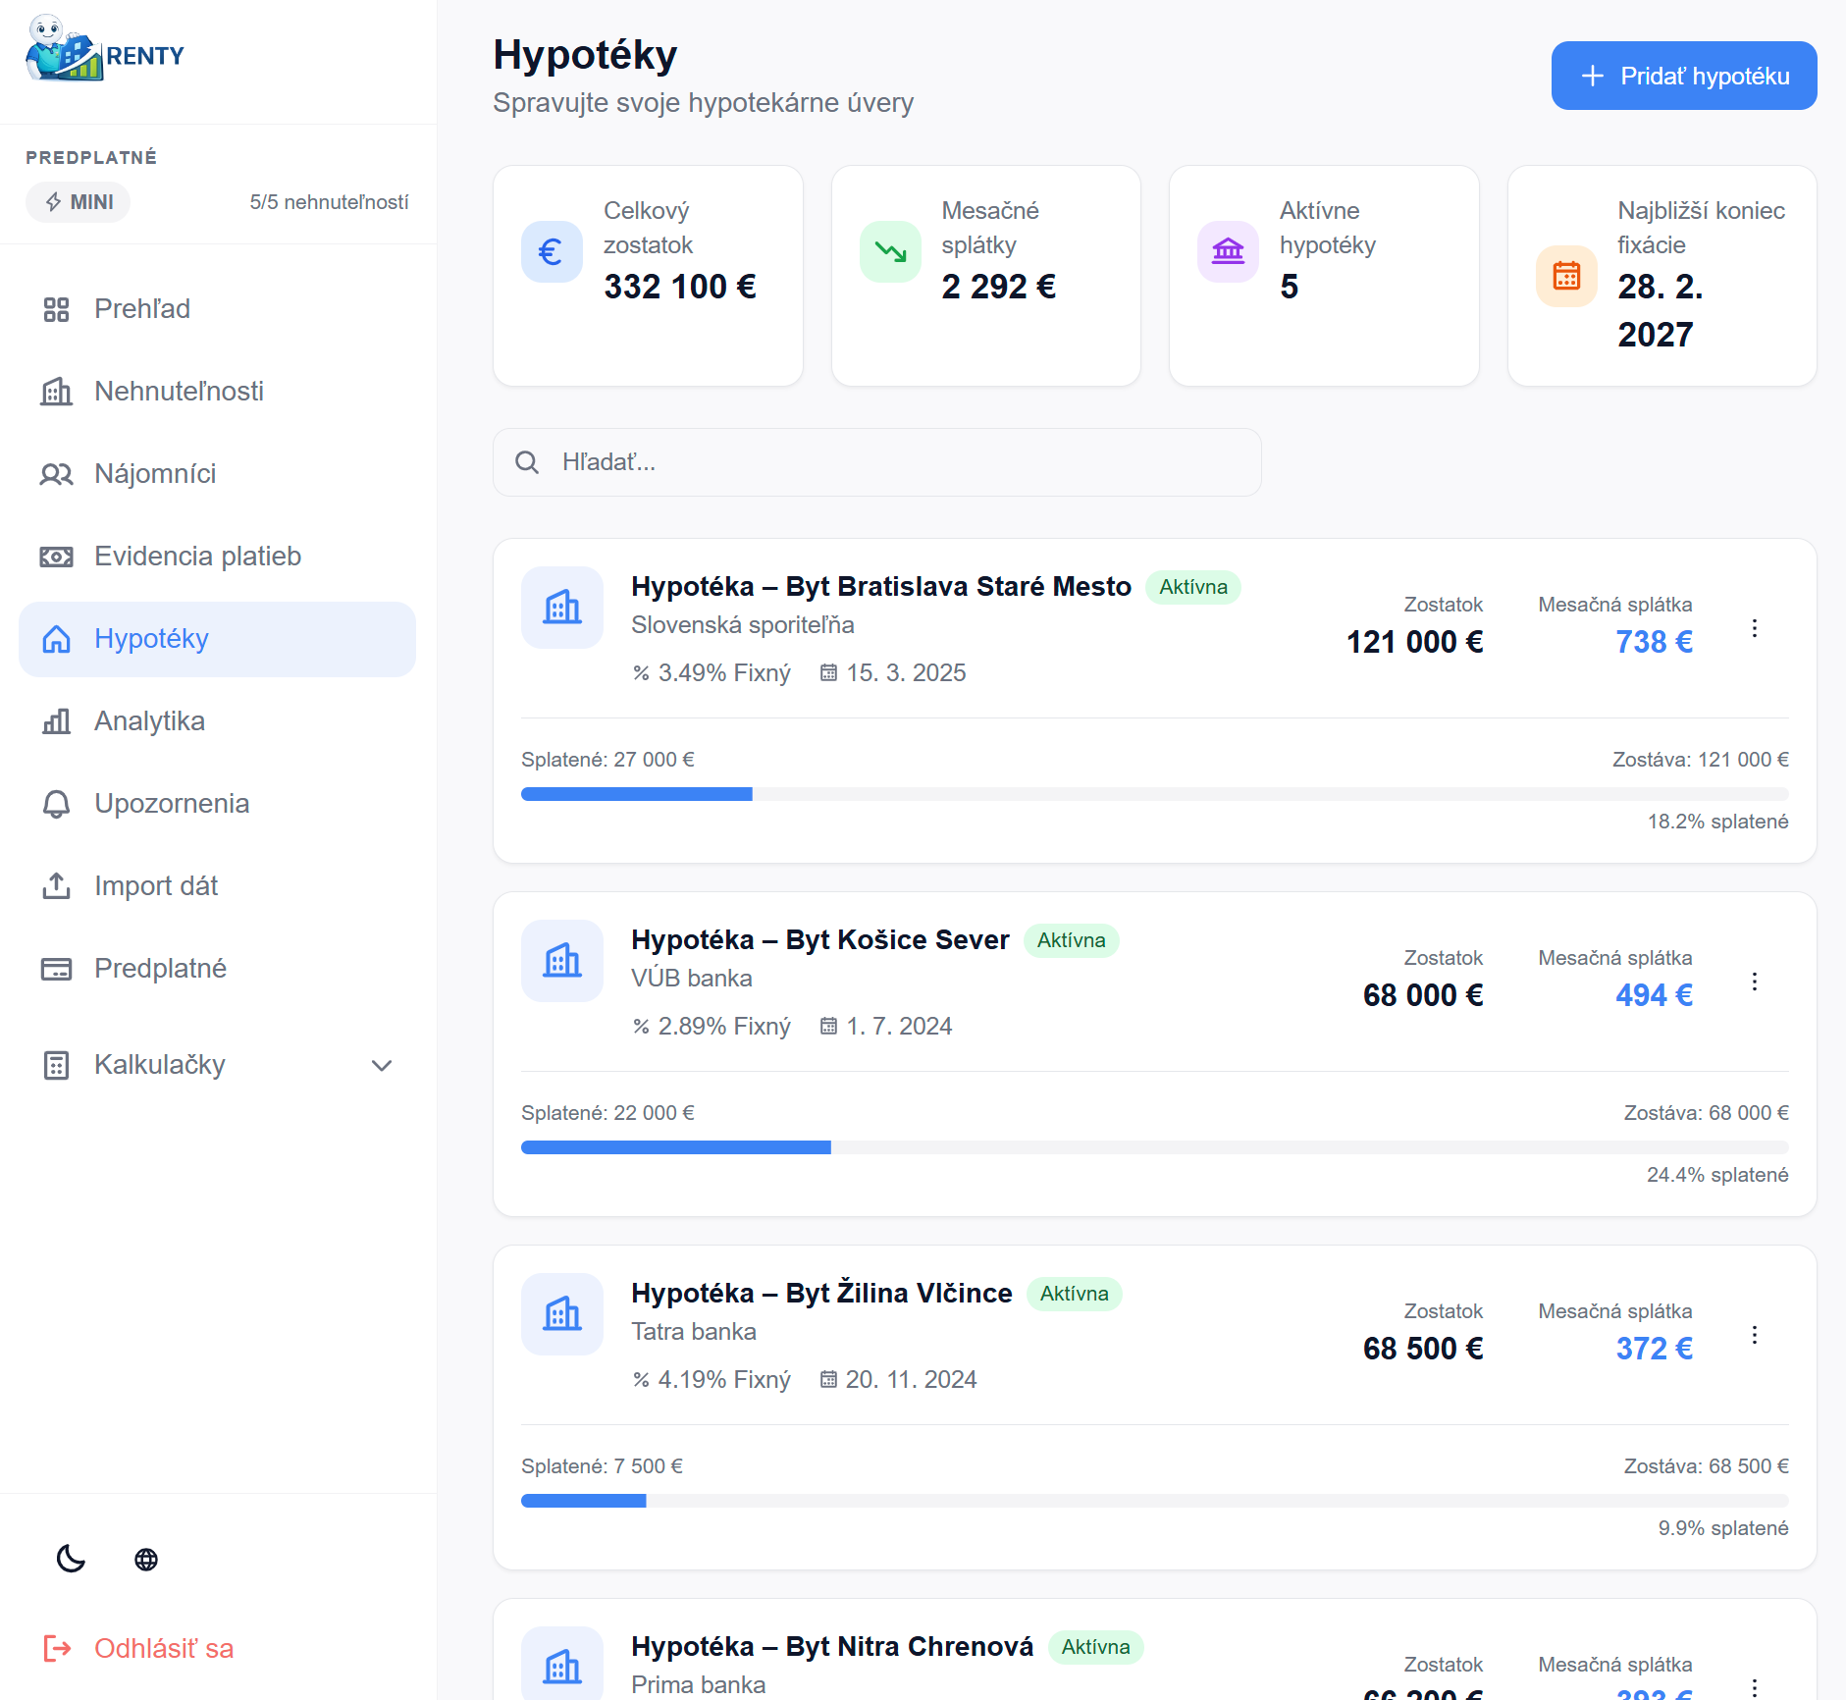This screenshot has width=1846, height=1700.
Task: Toggle dark mode with the moon icon
Action: 71,1559
